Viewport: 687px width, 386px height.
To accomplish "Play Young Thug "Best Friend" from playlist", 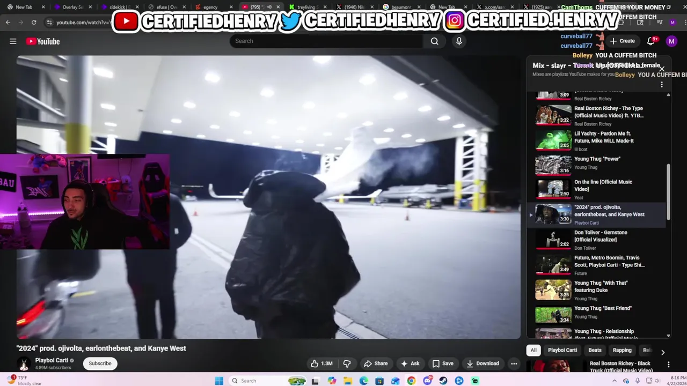I will pyautogui.click(x=596, y=315).
